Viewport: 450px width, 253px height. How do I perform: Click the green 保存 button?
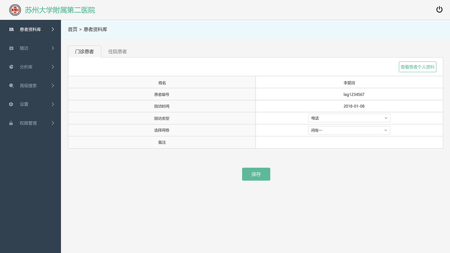pos(256,174)
